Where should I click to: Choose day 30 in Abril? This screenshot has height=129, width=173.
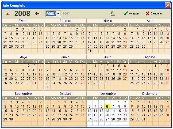[144, 47]
